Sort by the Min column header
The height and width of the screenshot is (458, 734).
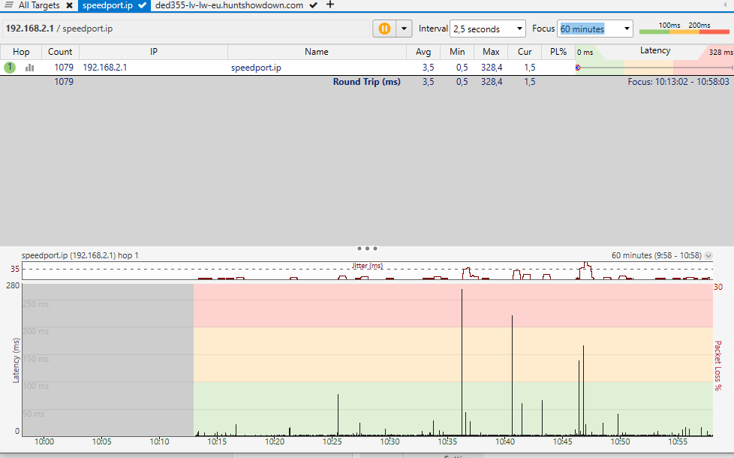[457, 52]
